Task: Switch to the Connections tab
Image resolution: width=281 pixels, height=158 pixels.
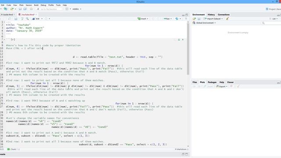Action: pyautogui.click(x=223, y=14)
